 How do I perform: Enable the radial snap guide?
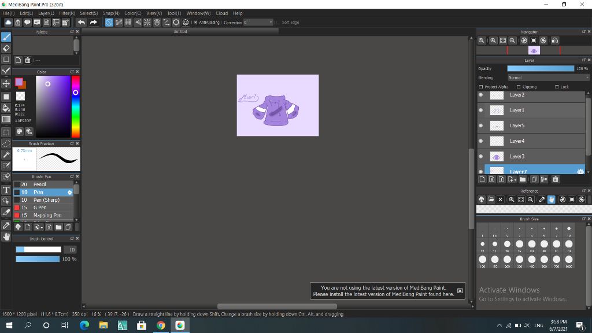(x=147, y=23)
